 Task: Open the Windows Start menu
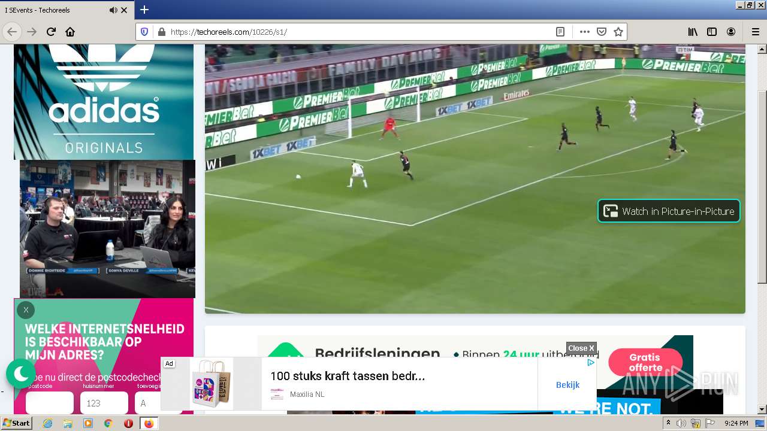pos(16,423)
